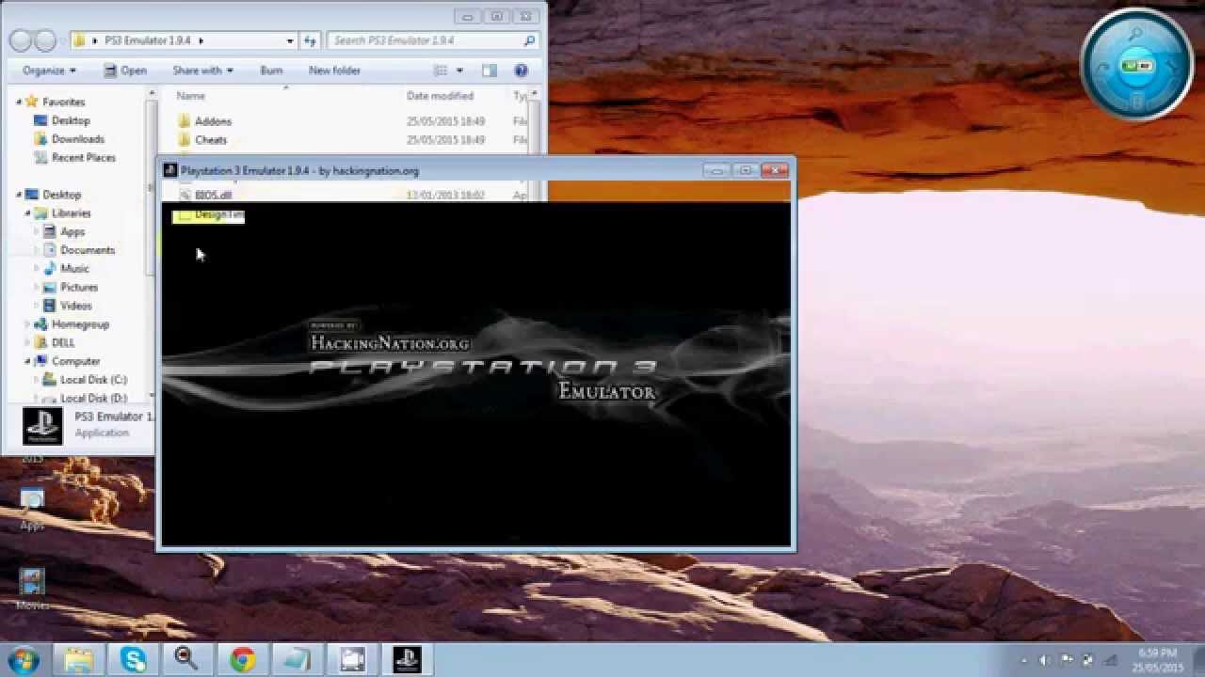Click the Open toolbar button
Screen dimensions: 1205x677
pos(124,71)
